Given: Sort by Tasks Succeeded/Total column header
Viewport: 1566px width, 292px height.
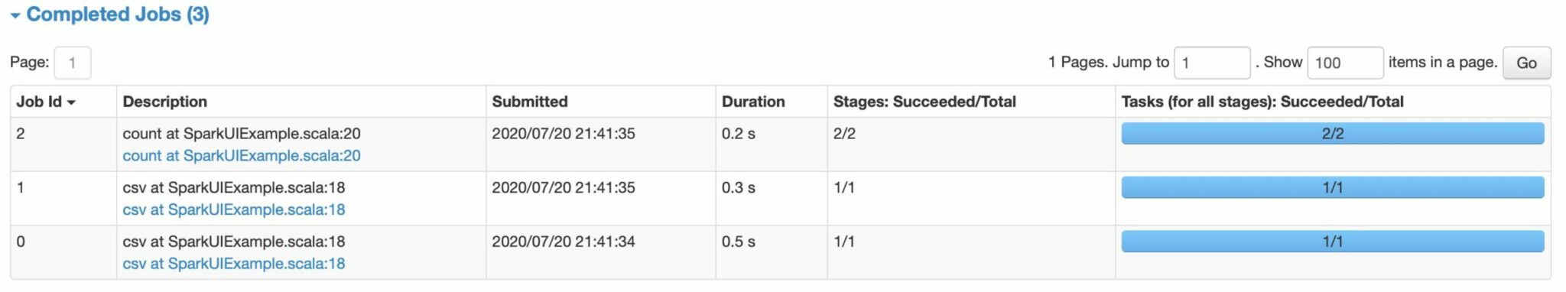Looking at the screenshot, I should point(1262,102).
